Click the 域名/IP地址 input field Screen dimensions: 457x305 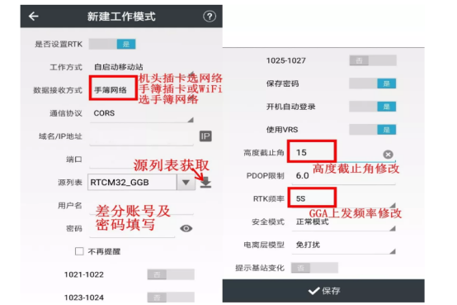(142, 137)
